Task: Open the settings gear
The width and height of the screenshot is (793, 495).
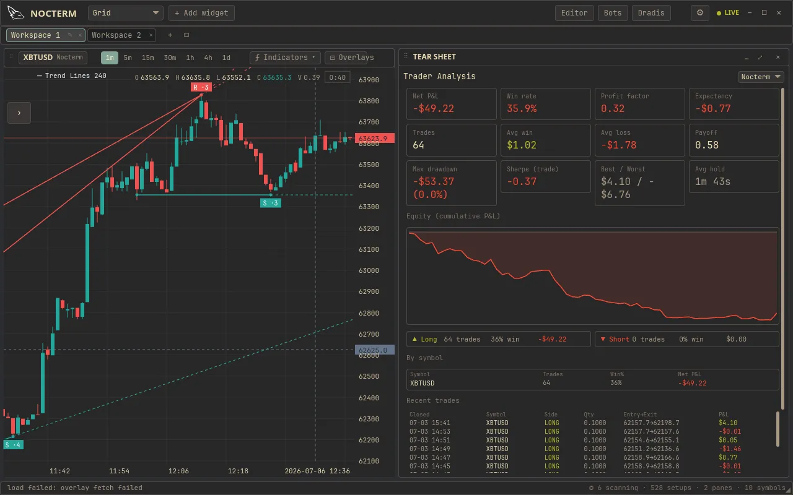Action: click(x=700, y=13)
